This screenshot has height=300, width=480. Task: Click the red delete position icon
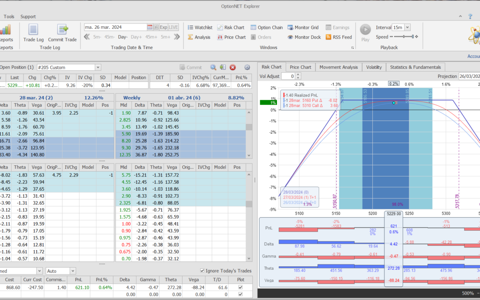pos(232,68)
